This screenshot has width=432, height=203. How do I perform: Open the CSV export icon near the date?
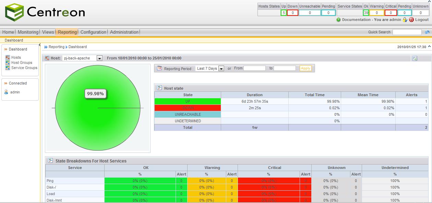tap(415, 58)
